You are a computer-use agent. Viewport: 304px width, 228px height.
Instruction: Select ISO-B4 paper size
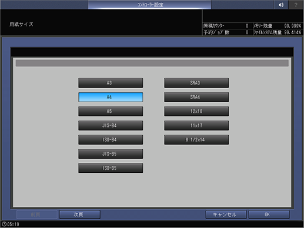(x=111, y=140)
